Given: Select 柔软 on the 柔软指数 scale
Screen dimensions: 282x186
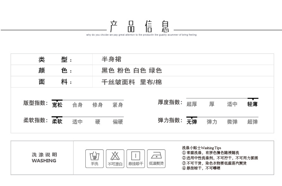Looking at the screenshot, I should (x=57, y=122).
